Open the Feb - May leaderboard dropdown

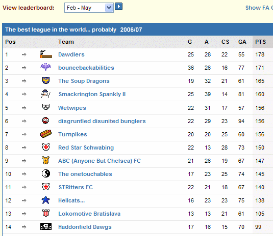(x=89, y=8)
